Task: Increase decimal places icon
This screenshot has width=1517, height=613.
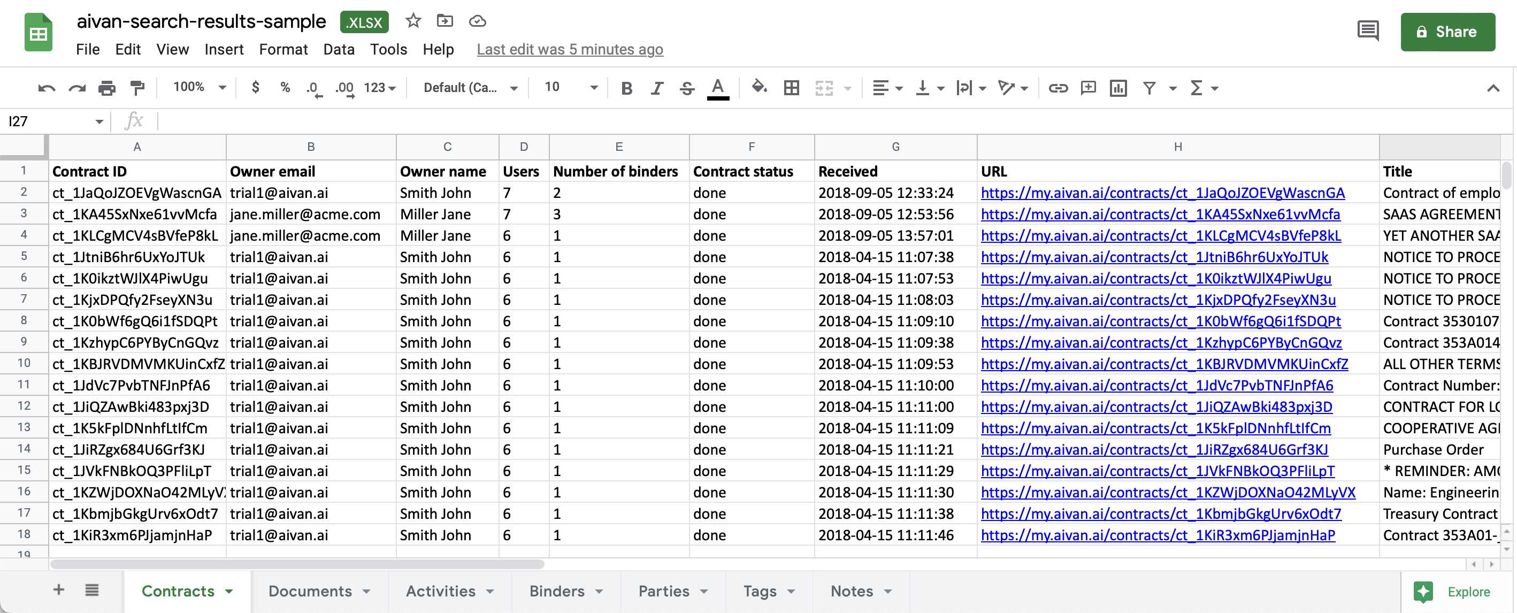Action: coord(344,88)
